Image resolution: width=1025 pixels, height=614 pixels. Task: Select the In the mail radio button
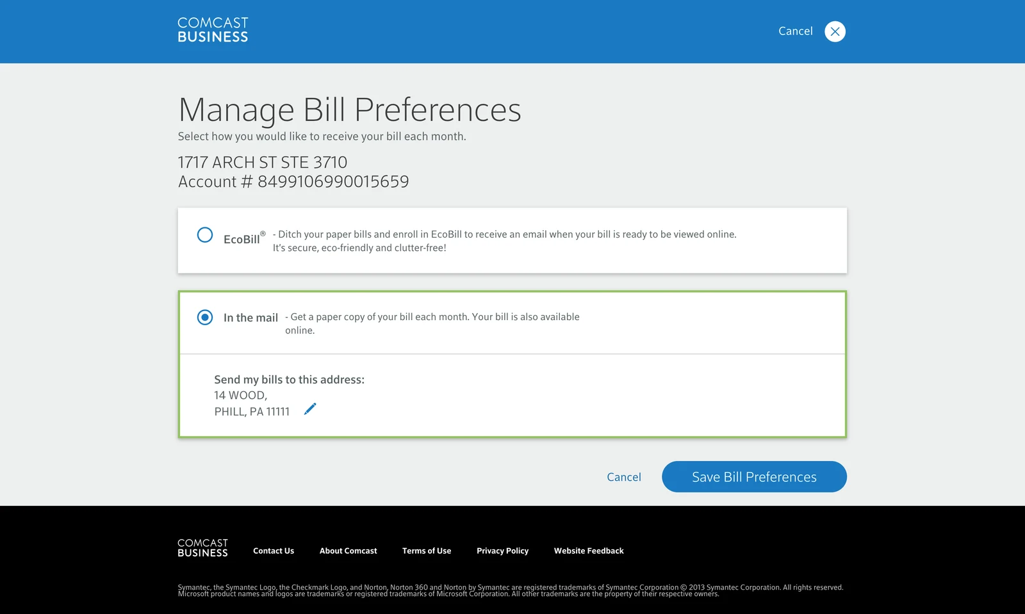(x=205, y=317)
